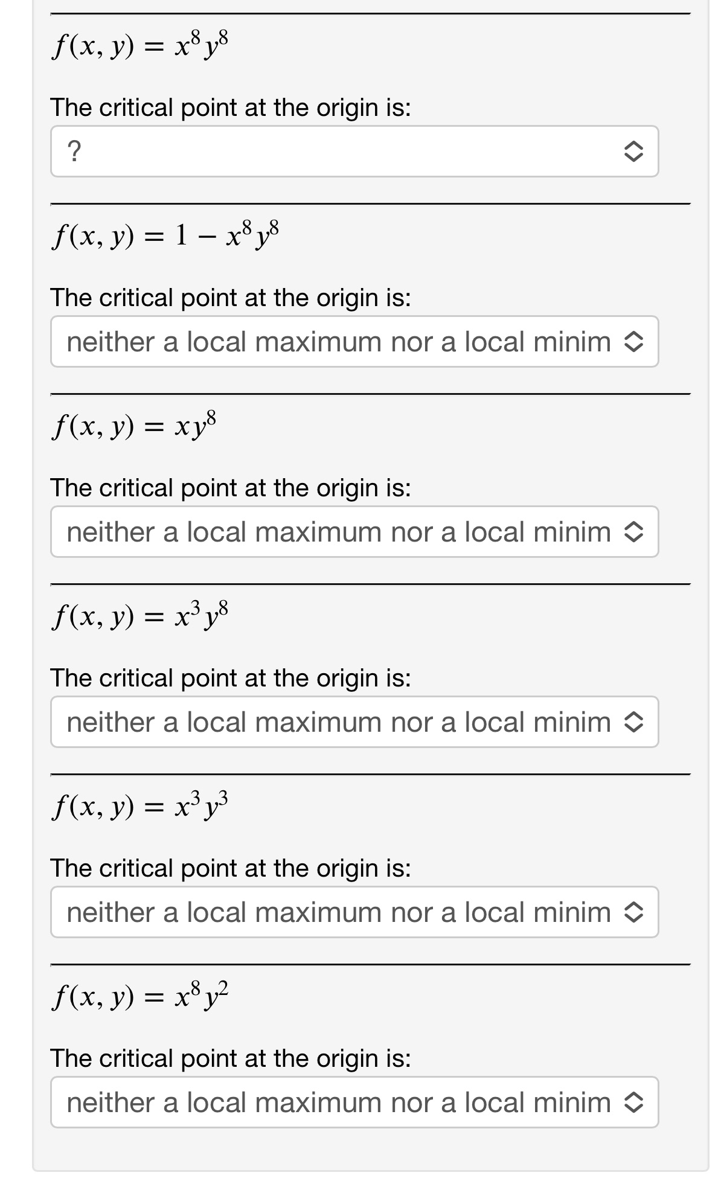Click the equation f(x, y) = x³y³
721x1190 pixels.
coord(140,806)
